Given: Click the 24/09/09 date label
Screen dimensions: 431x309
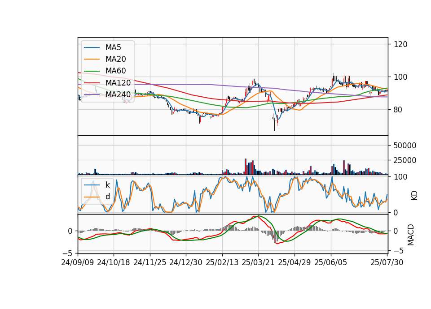Looking at the screenshot, I should coord(78,262).
